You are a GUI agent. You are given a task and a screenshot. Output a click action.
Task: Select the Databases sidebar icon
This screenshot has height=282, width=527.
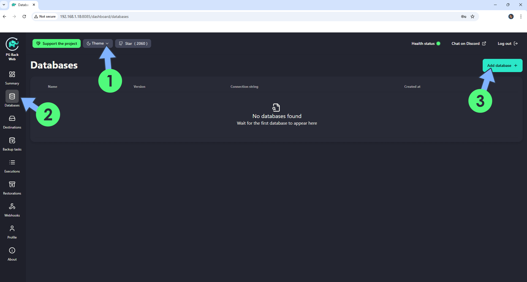coord(12,97)
